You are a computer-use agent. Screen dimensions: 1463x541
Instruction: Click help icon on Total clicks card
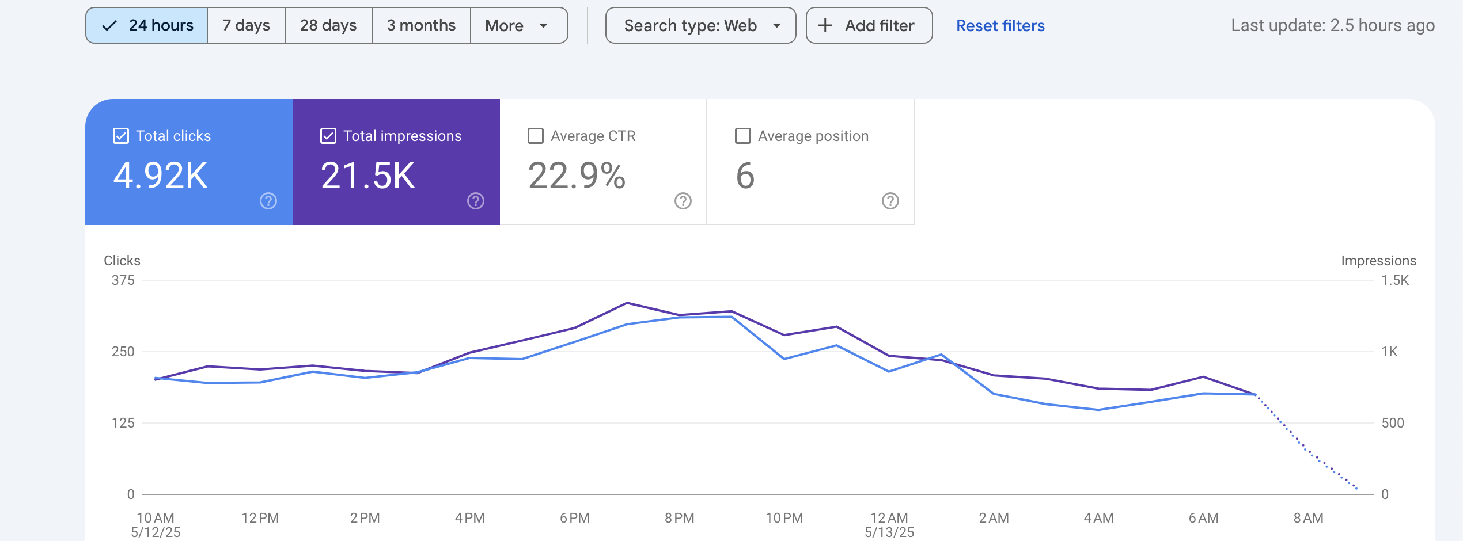[x=268, y=201]
